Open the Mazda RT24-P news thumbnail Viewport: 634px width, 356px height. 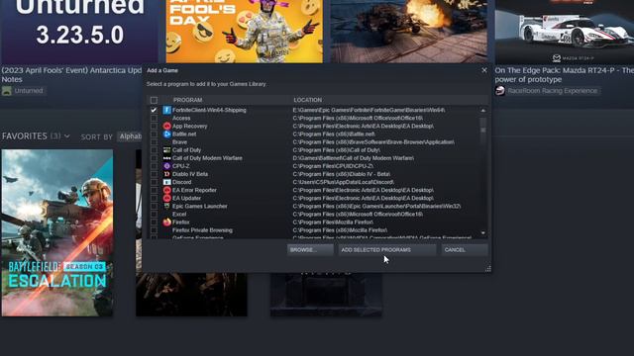565,32
